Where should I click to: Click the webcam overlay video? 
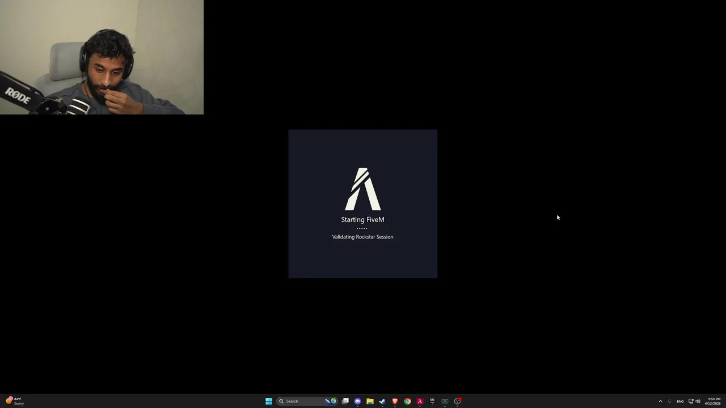(x=102, y=57)
